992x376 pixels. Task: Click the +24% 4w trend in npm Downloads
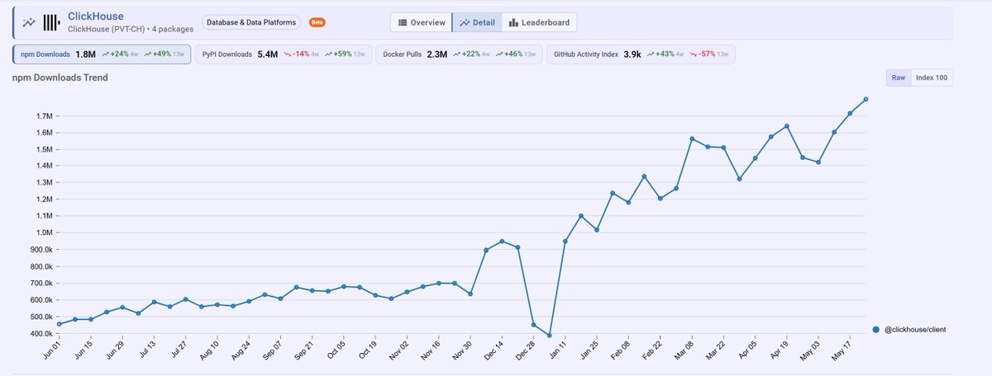click(120, 54)
